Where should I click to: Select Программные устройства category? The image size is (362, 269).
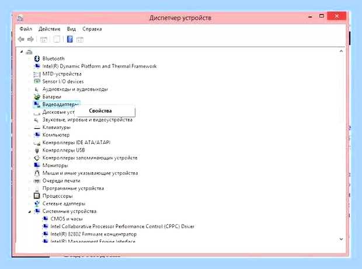(x=73, y=188)
